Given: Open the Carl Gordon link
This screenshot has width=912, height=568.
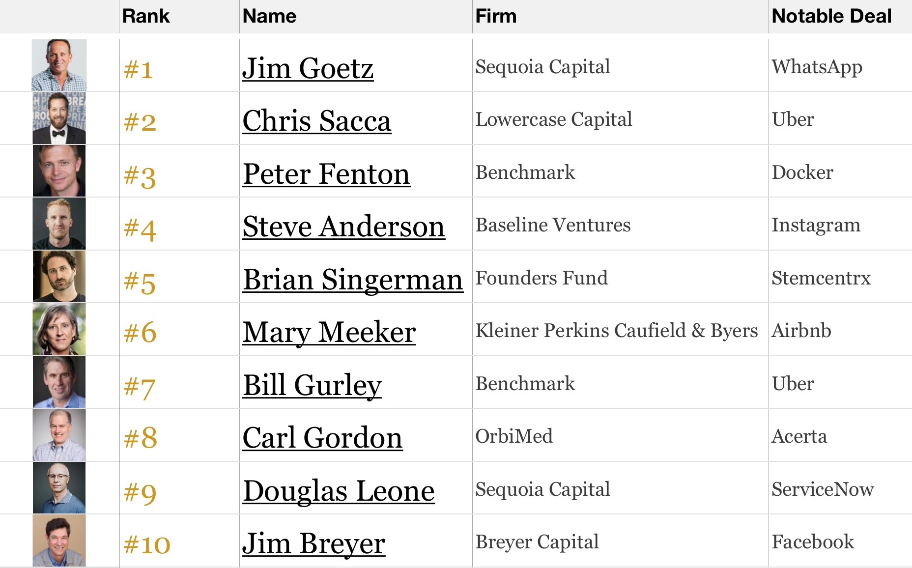Looking at the screenshot, I should [x=322, y=438].
